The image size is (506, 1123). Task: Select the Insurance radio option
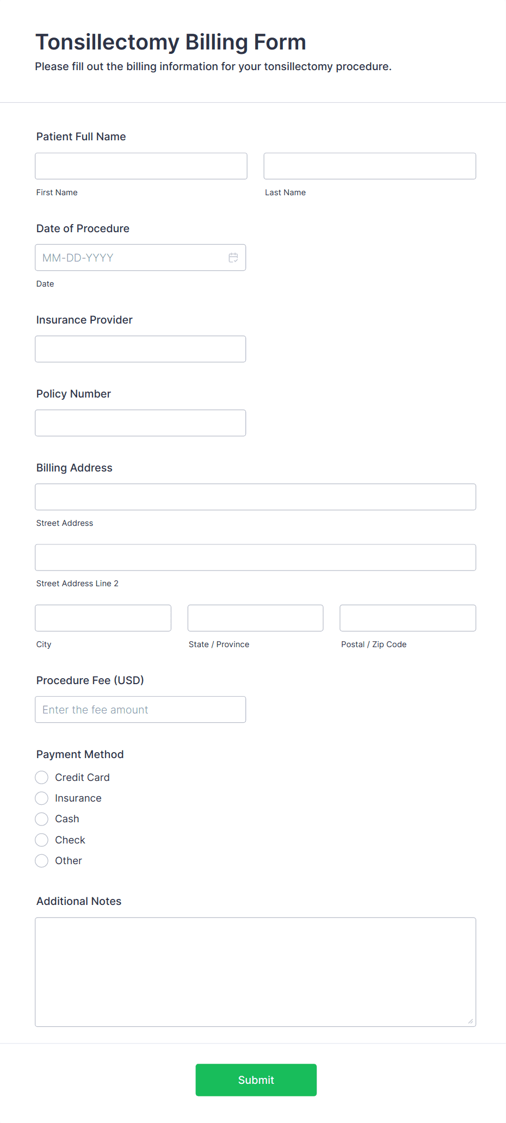tap(42, 798)
